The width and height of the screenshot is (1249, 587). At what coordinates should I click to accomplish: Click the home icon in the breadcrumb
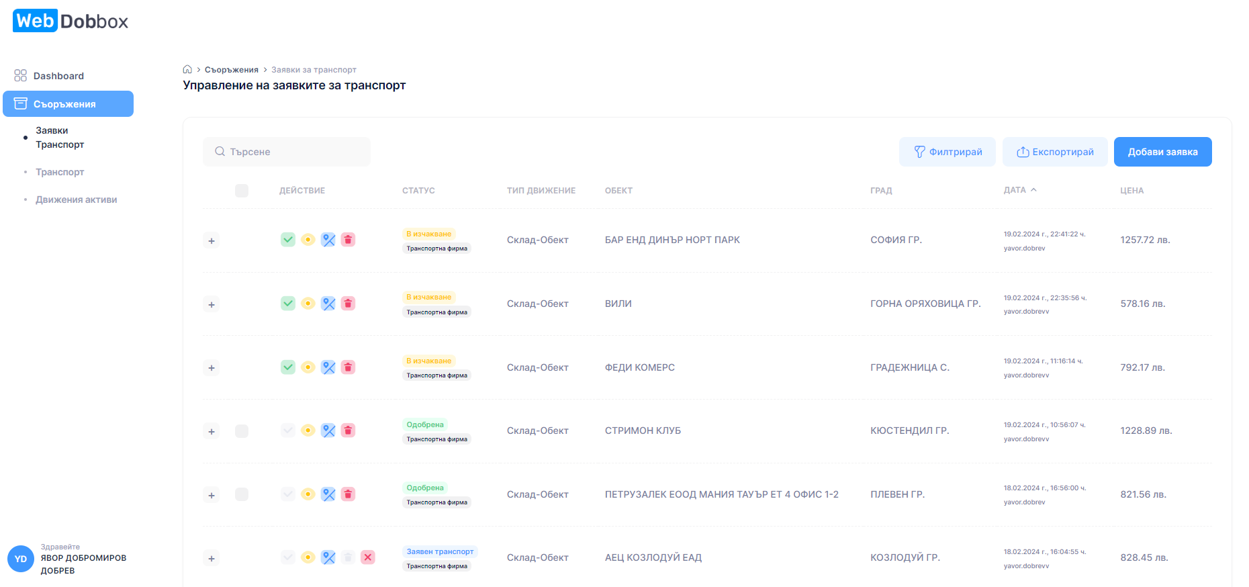coord(187,70)
